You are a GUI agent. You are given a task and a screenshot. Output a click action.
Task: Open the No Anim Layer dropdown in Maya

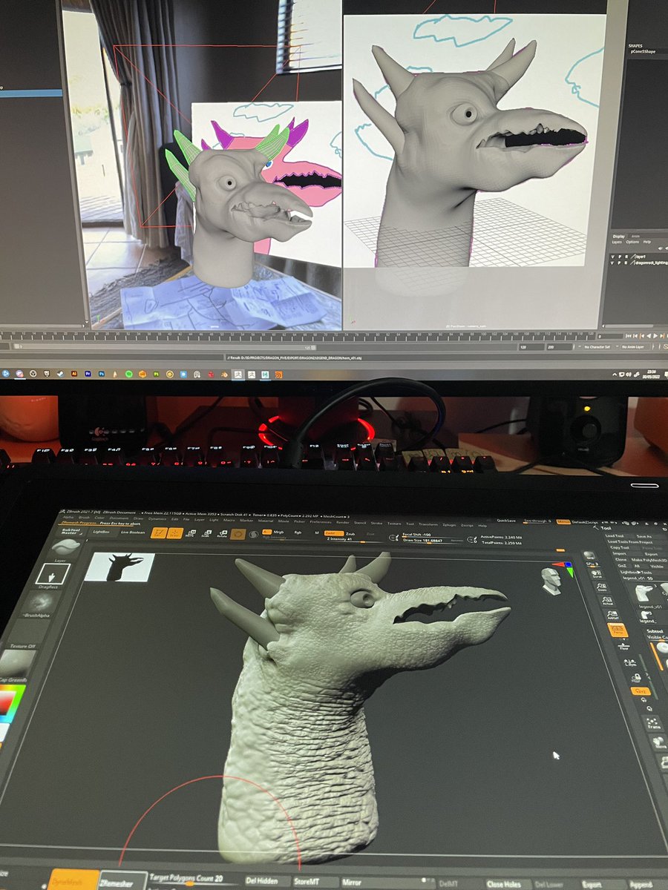633,346
